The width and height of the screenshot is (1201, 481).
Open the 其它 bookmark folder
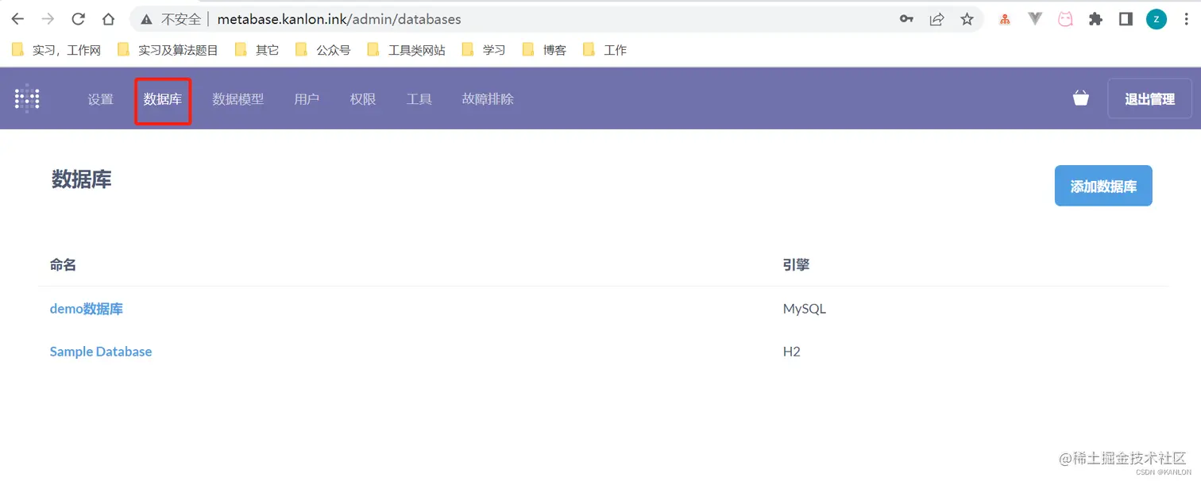coord(257,50)
